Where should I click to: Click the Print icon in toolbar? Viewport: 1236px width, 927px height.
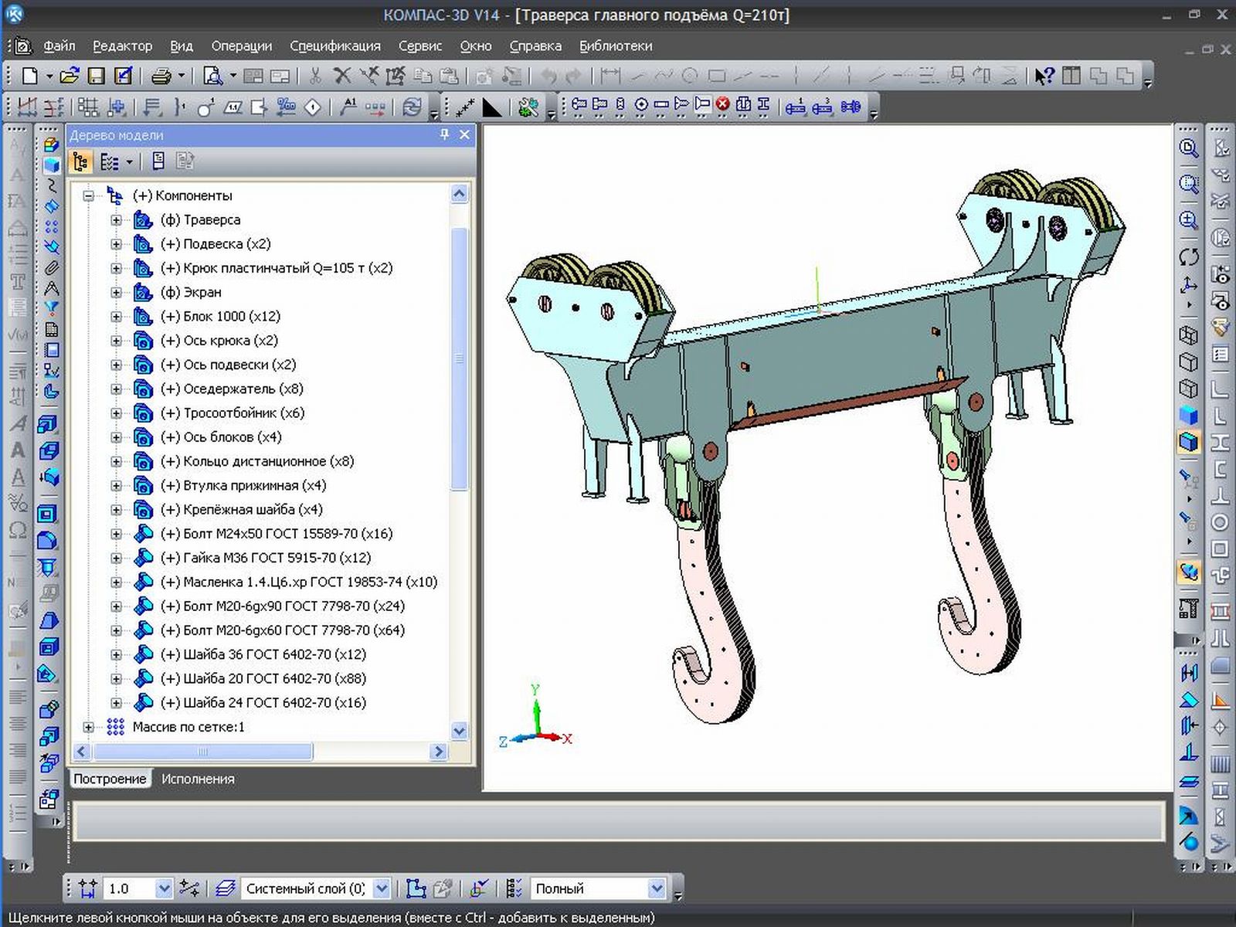[x=161, y=76]
